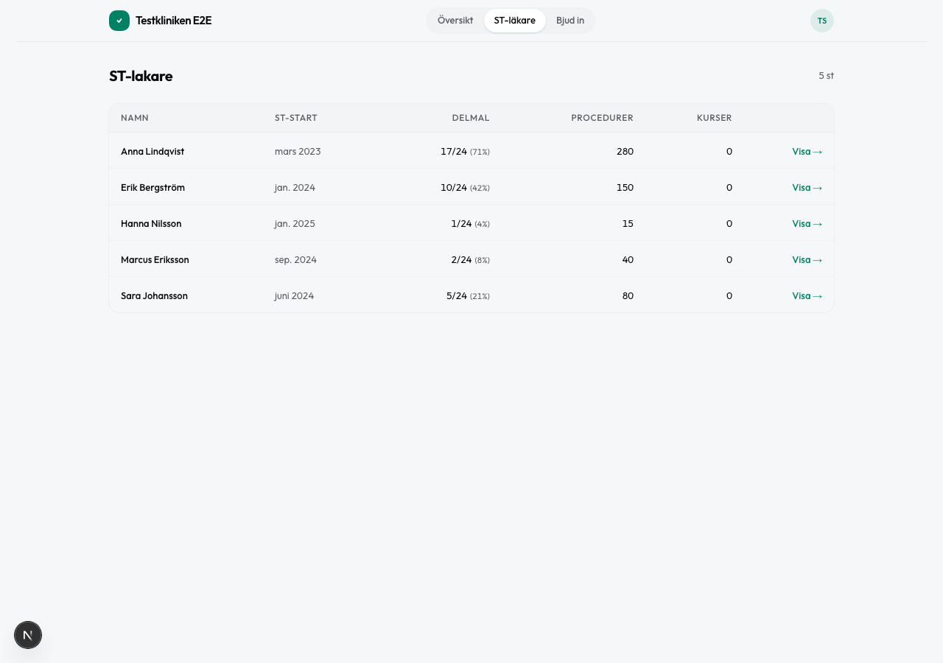Switch to the Översikt tab
943x663 pixels.
coord(455,21)
